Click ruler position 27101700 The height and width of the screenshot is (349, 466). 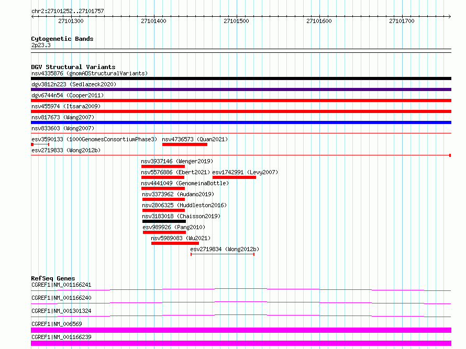pos(402,21)
